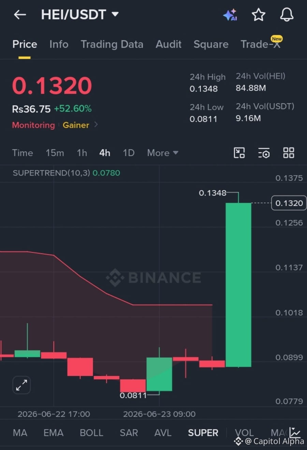This screenshot has height=450, width=307.
Task: Tap the Monitoring tag
Action: click(x=33, y=125)
